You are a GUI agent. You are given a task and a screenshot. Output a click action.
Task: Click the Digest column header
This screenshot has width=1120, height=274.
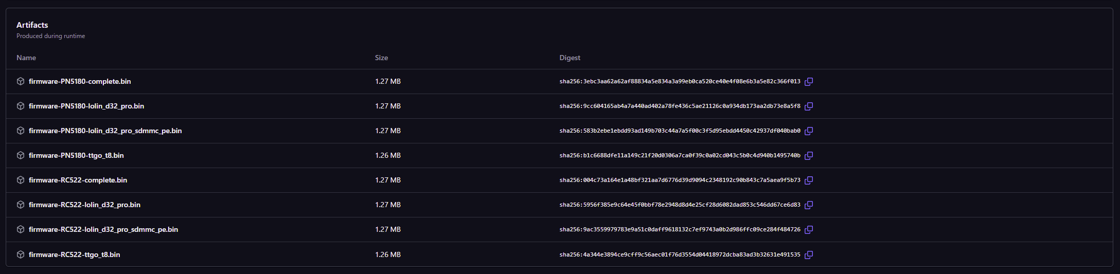(x=570, y=58)
